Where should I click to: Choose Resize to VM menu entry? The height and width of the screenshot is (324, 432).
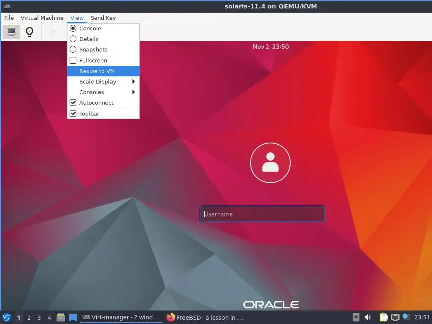(103, 71)
